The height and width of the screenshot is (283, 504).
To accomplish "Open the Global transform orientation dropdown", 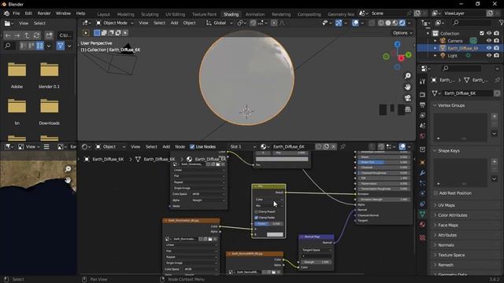I will [220, 23].
